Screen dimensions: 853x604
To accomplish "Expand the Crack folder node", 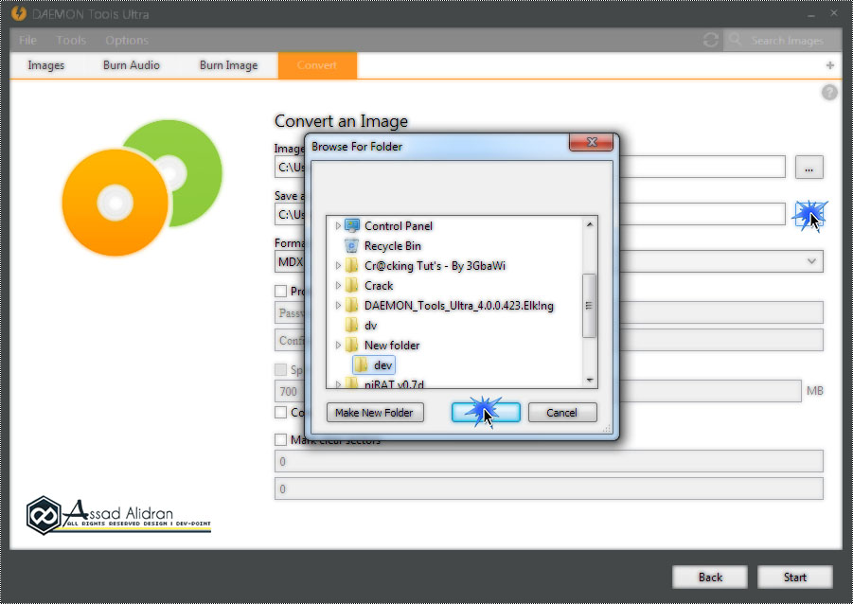I will (338, 285).
